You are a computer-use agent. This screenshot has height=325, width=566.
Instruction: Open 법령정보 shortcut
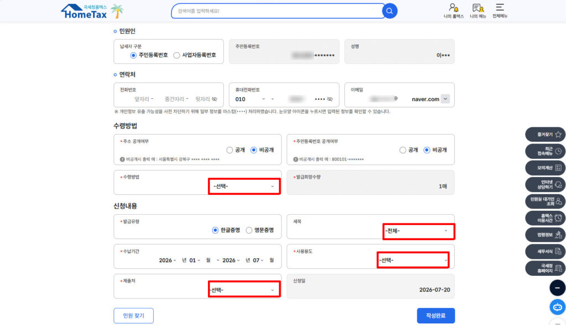[546, 235]
